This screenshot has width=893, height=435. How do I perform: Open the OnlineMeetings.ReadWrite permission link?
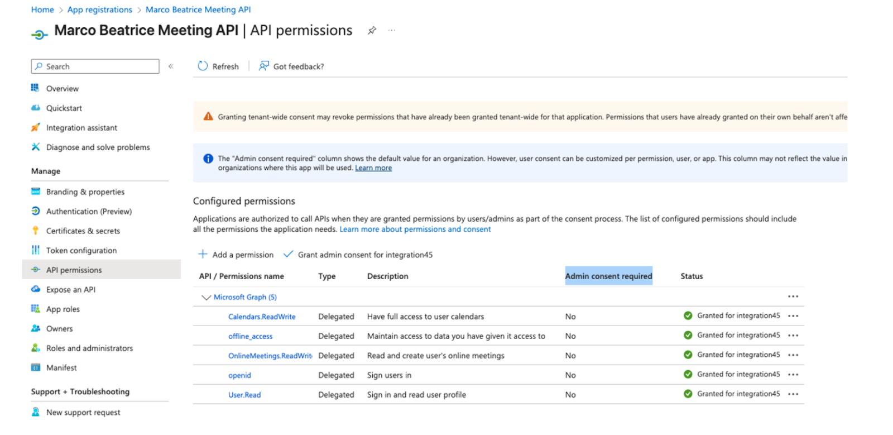click(x=270, y=356)
